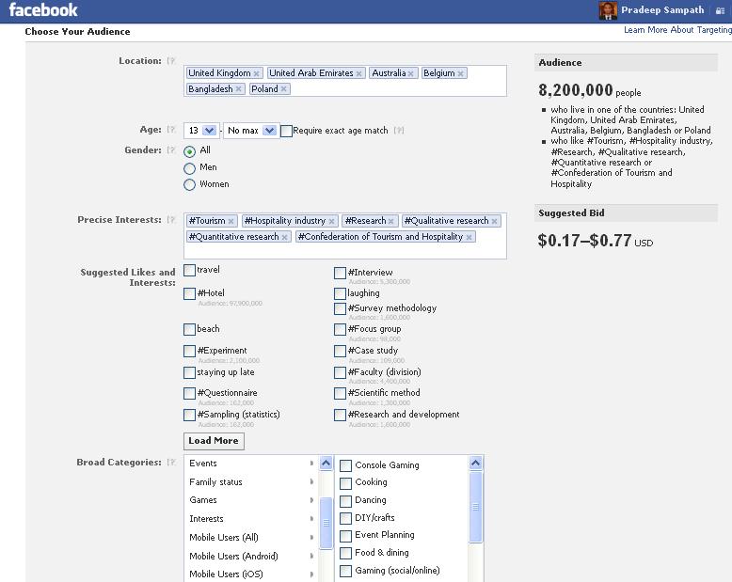Check the #Hotel suggested interest
The image size is (732, 582).
(189, 293)
